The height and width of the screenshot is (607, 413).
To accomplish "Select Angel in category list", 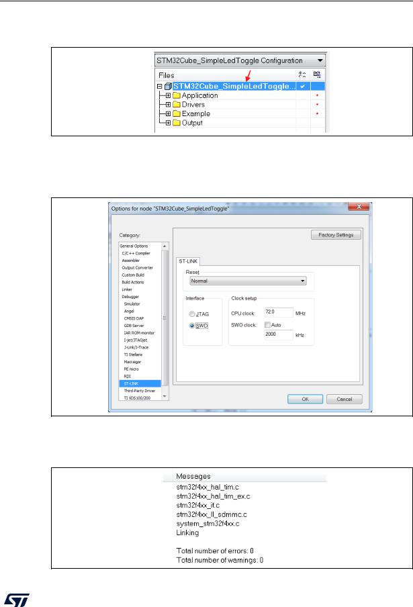I will (x=129, y=312).
